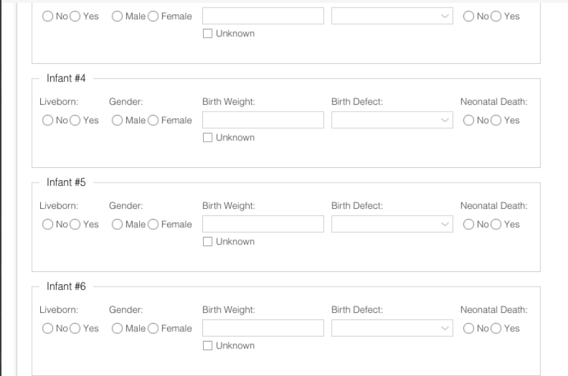Select Yes for Infant #5 Liveborn

click(76, 225)
